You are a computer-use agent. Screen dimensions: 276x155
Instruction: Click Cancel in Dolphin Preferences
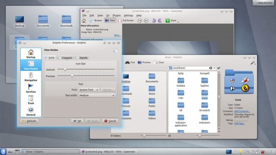[x=110, y=121]
